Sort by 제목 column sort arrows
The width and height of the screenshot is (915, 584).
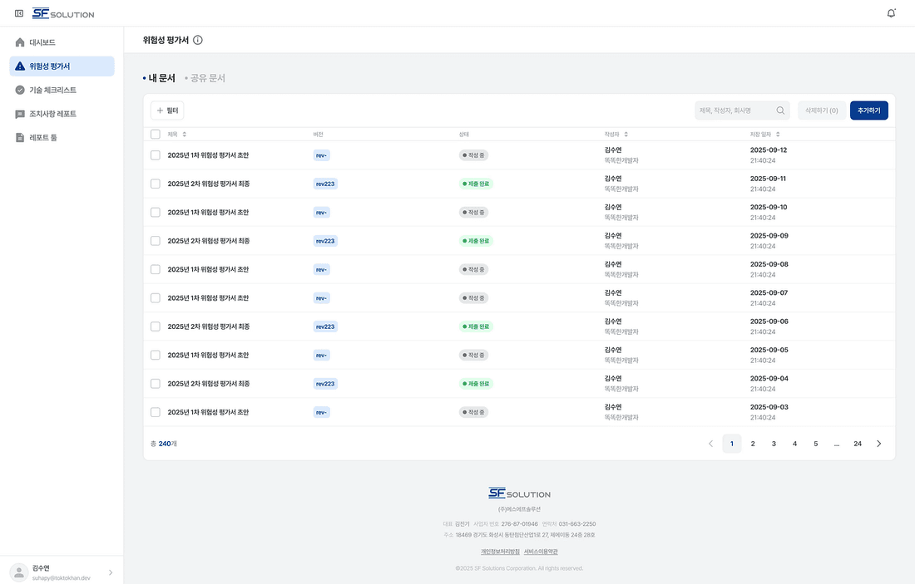point(185,135)
